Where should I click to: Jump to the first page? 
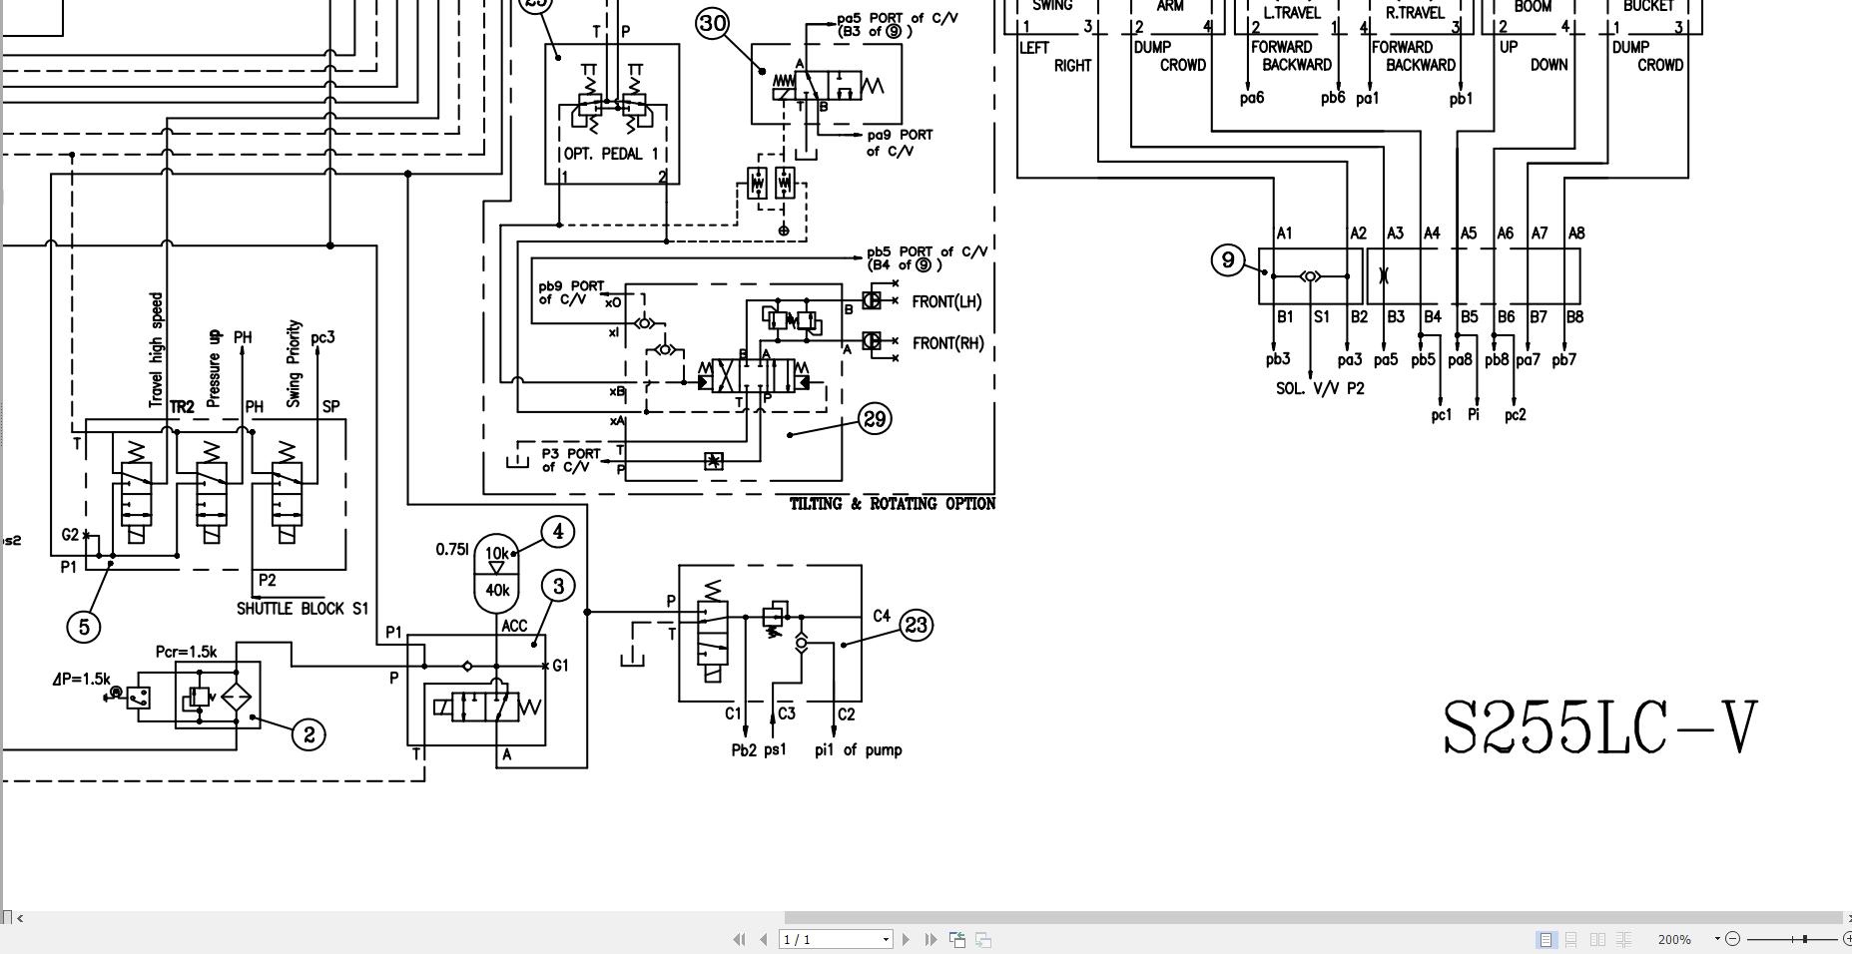[740, 939]
